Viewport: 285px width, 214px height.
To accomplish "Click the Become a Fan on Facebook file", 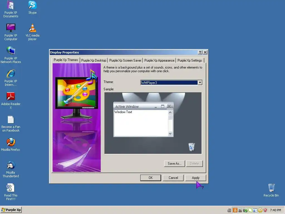I will tap(11, 123).
